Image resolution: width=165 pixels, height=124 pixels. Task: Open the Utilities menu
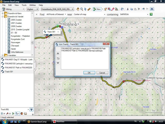pyautogui.click(x=33, y=5)
